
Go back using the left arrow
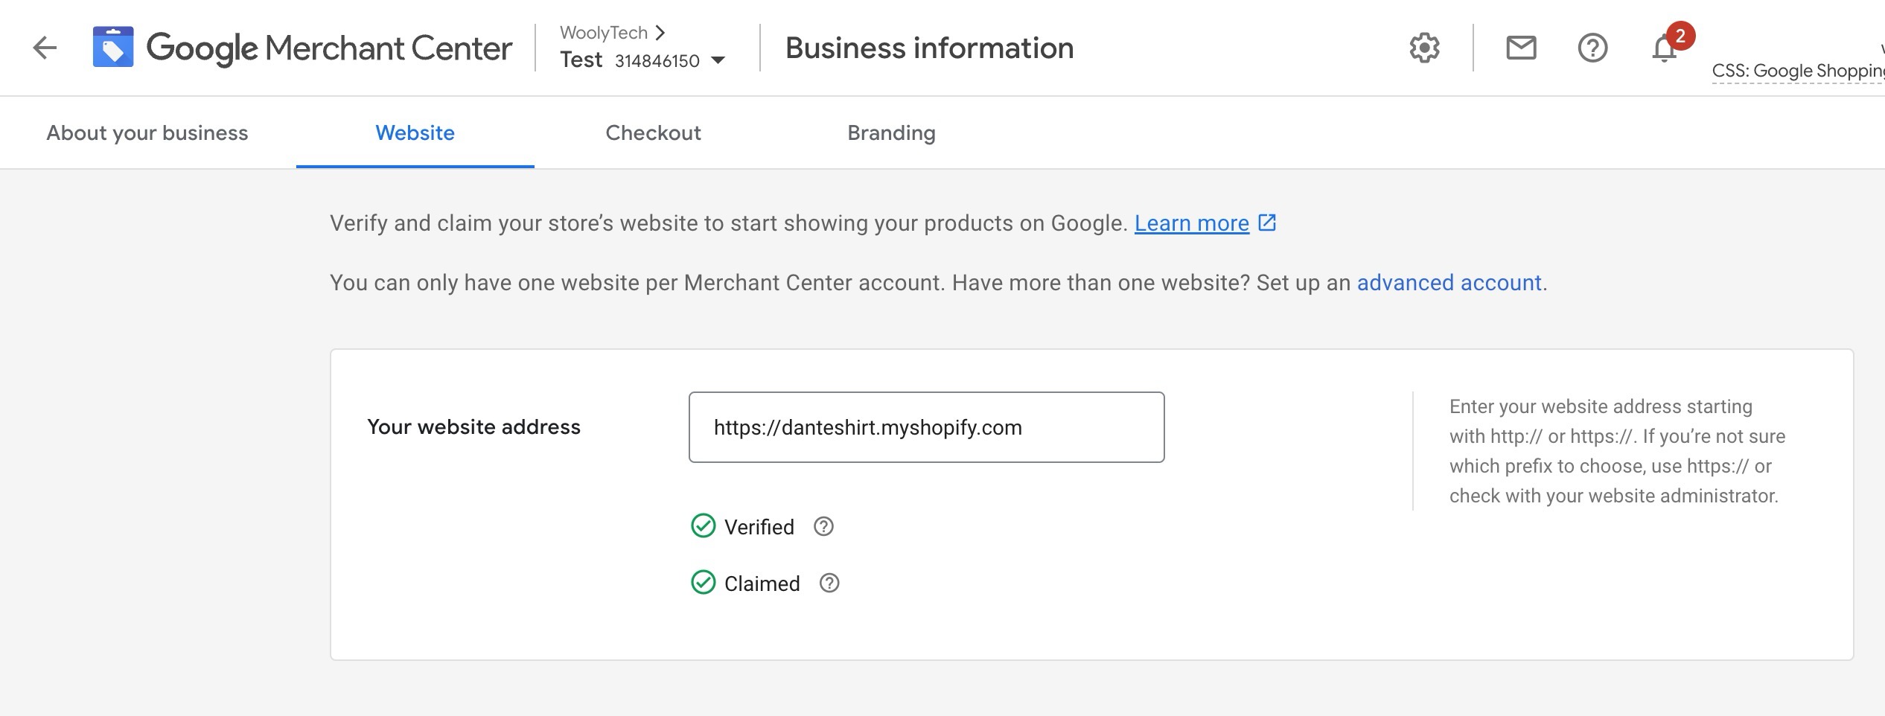pos(45,48)
